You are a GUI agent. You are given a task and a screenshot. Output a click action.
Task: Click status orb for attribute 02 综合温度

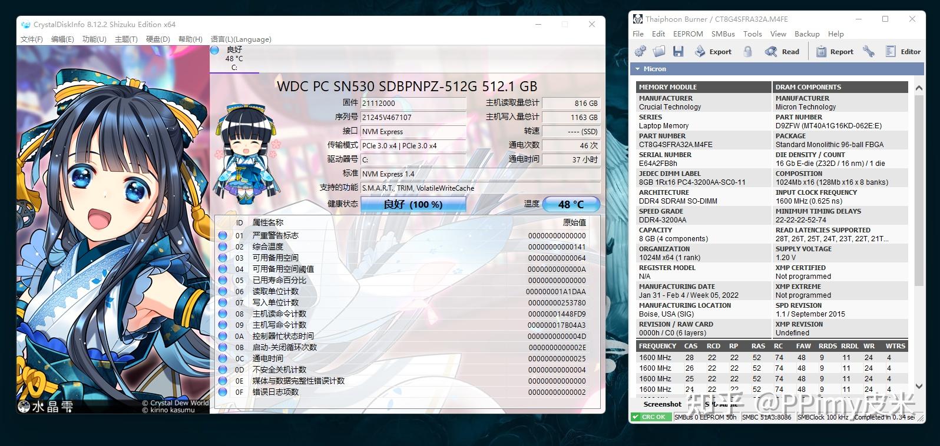tap(223, 247)
